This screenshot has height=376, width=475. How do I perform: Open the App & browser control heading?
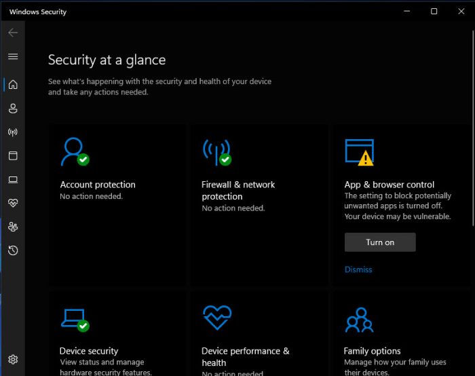coord(389,185)
